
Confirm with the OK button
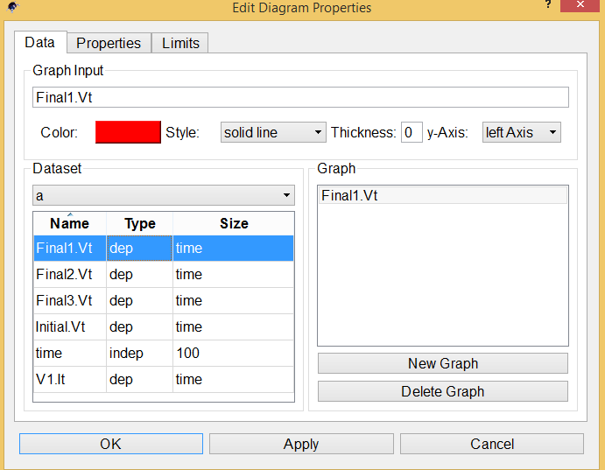(x=111, y=444)
